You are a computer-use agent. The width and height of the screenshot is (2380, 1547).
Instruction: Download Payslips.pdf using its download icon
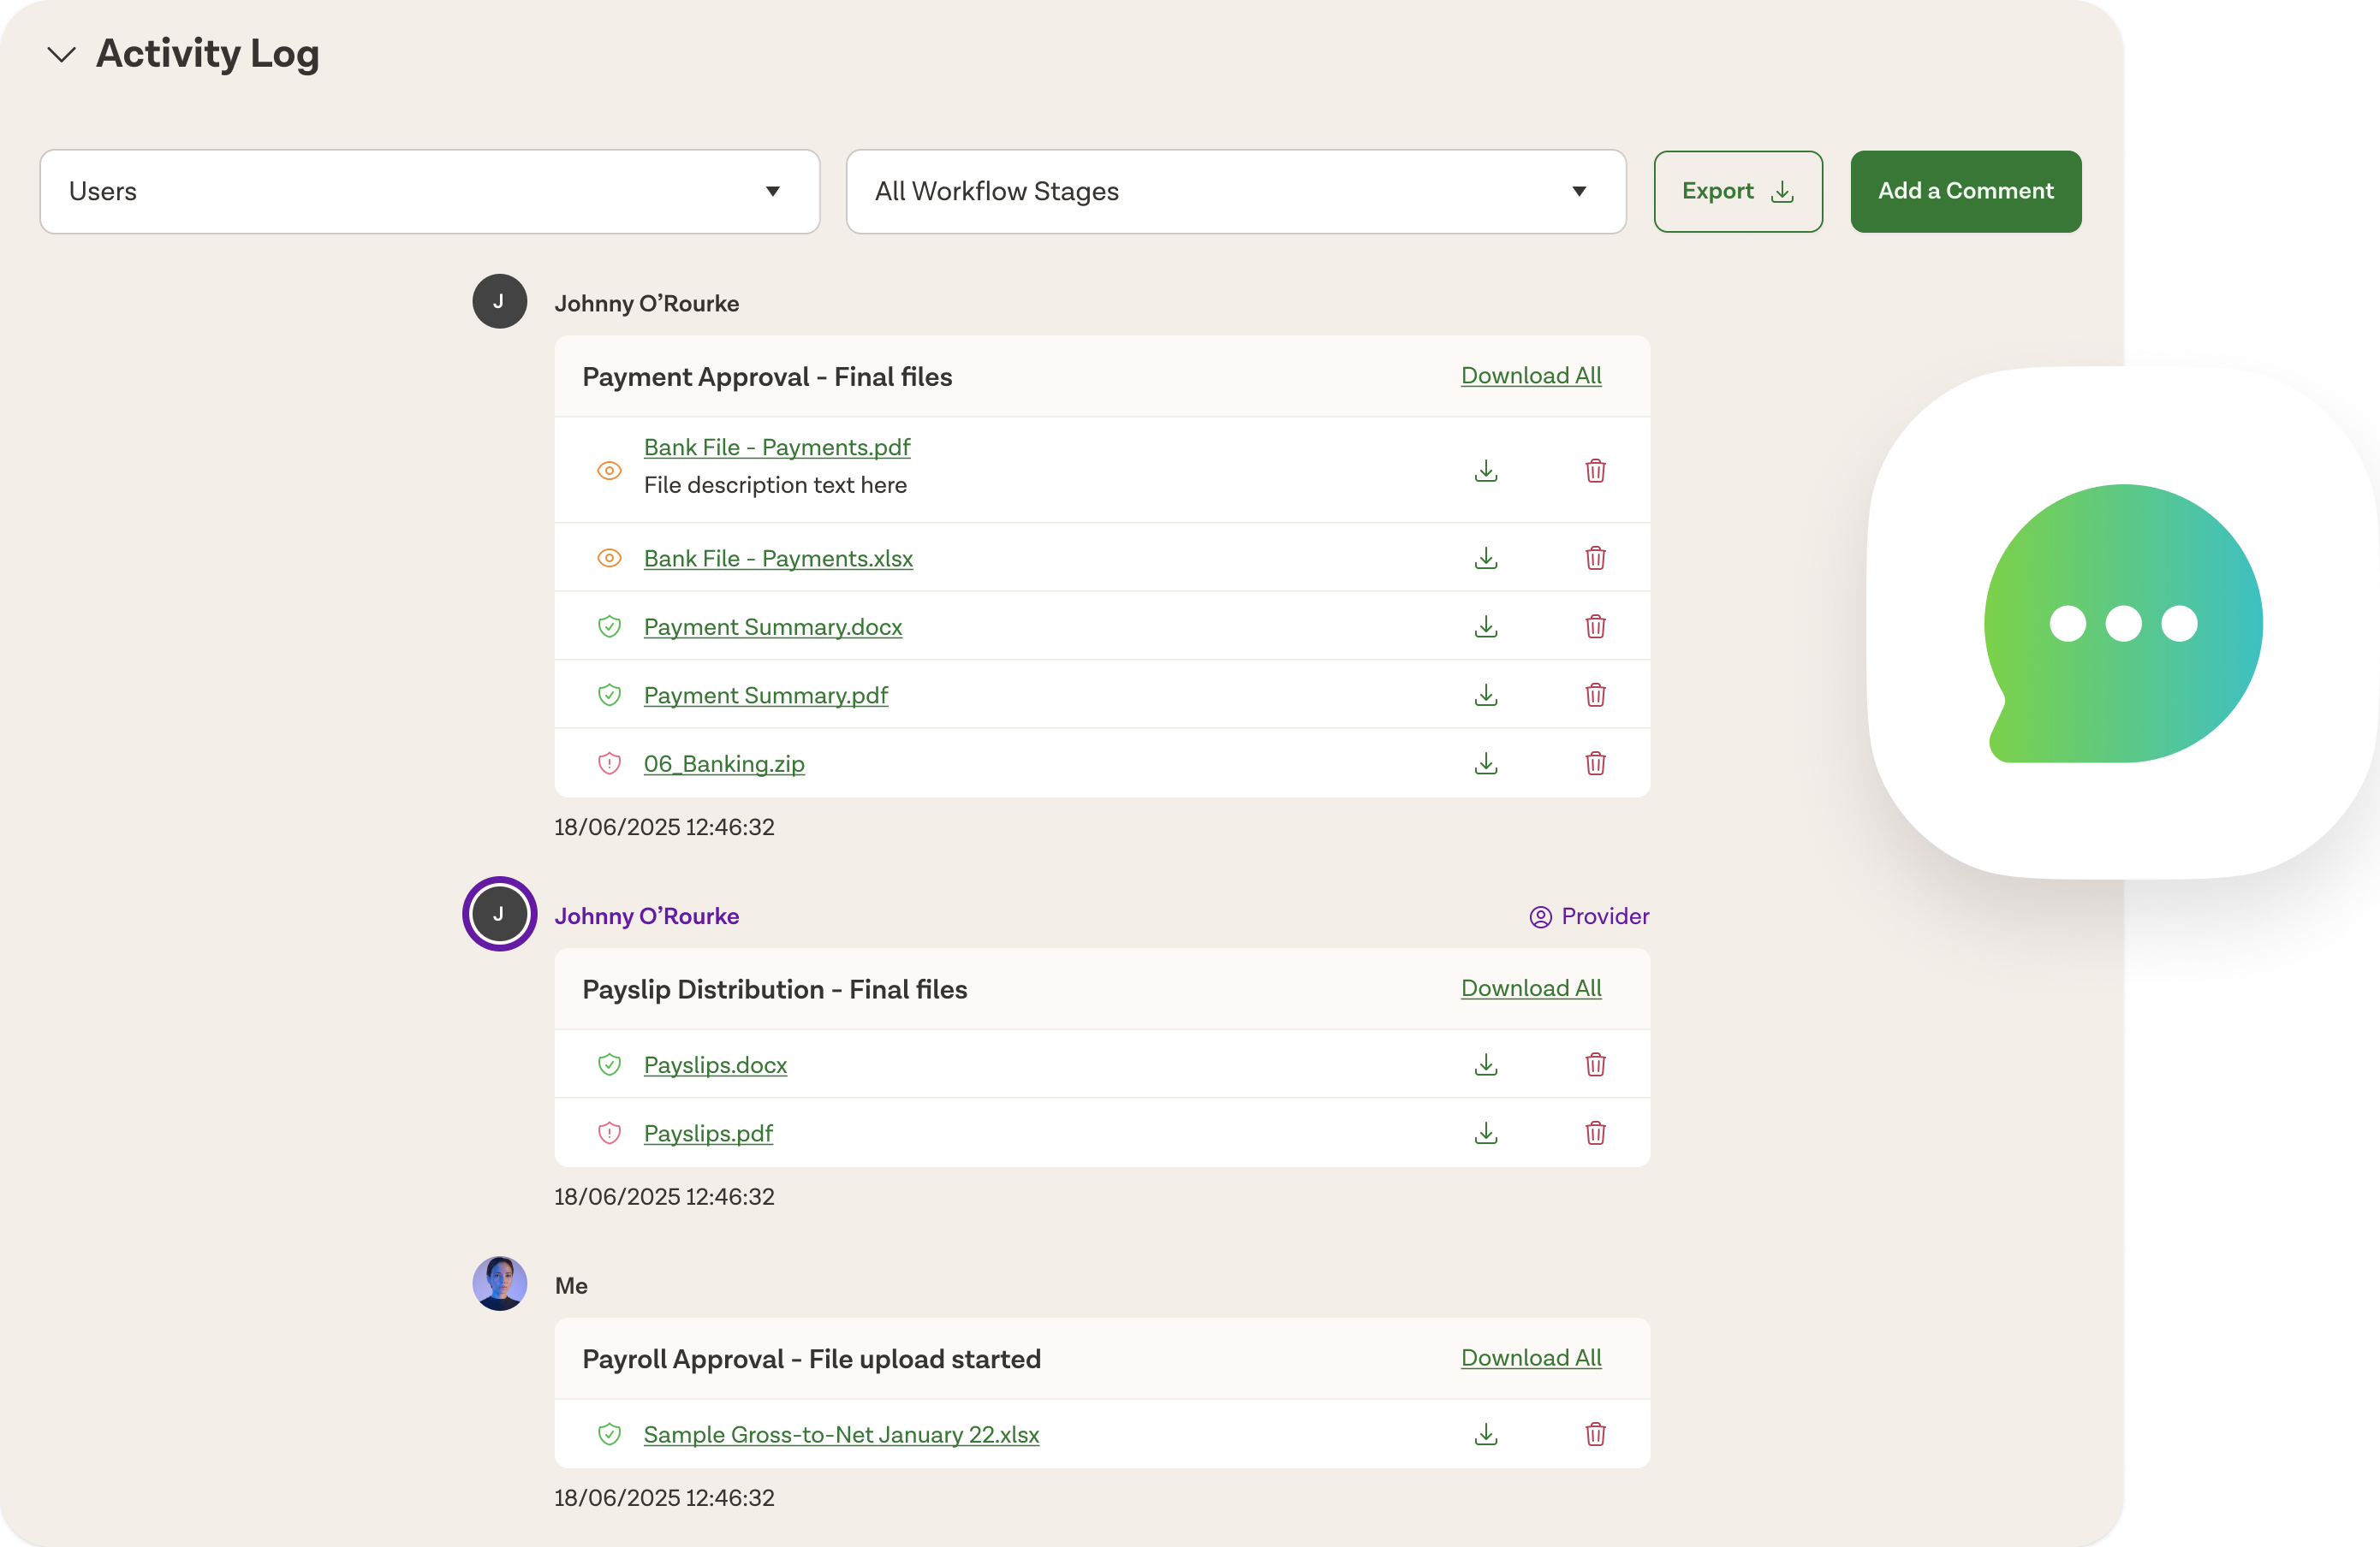click(x=1486, y=1133)
